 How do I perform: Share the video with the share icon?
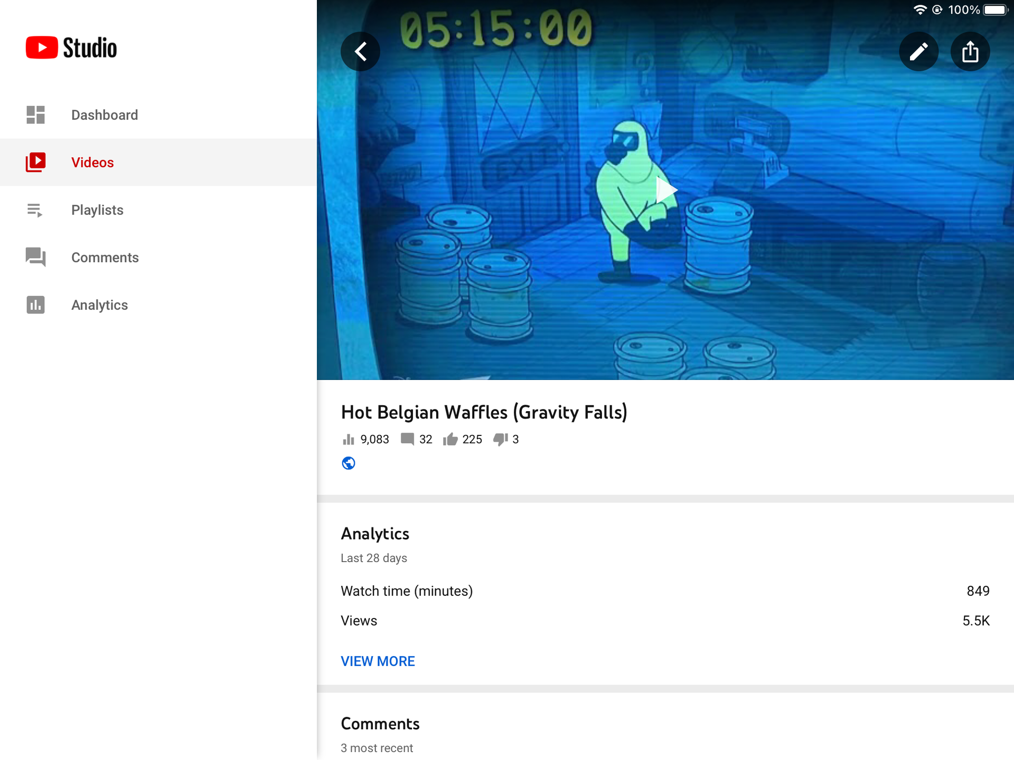[x=970, y=52]
